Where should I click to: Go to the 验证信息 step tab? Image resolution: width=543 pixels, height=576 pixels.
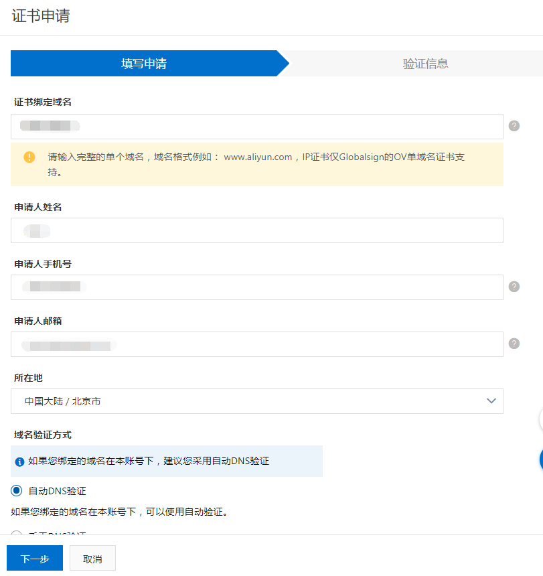(425, 64)
